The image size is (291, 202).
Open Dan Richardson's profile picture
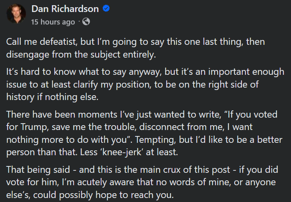16,14
